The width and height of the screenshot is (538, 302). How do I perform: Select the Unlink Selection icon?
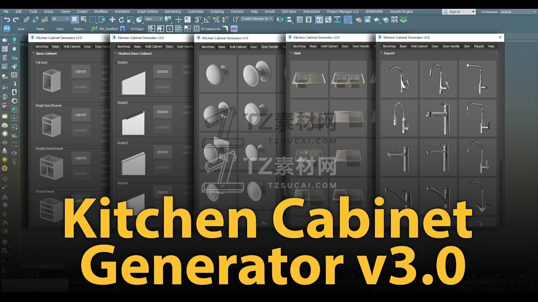[x=35, y=19]
